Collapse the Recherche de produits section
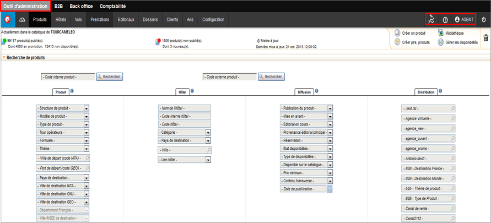The width and height of the screenshot is (491, 223). pyautogui.click(x=4, y=57)
